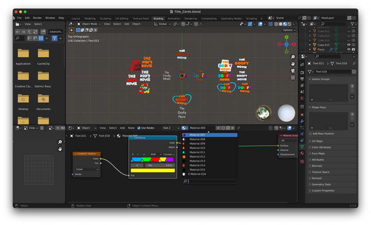Disable Cube.015 in renders camera icon
The image size is (371, 225).
(353, 45)
